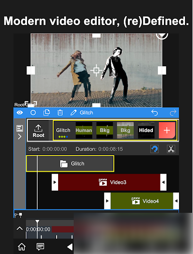Click the rotation handle at preview top-right corner
Viewport: 193px width, 254px height.
click(162, 36)
